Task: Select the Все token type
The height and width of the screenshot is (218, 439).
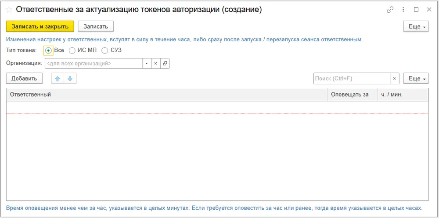Action: click(x=48, y=50)
